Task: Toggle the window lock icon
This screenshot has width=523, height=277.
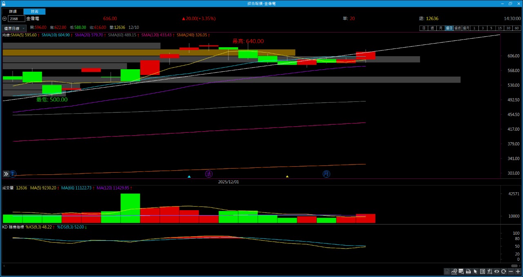Action: click(x=4, y=3)
